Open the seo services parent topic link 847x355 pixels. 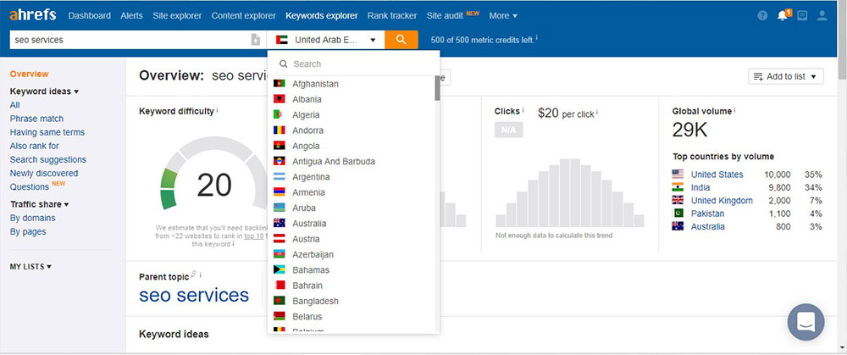tap(194, 295)
